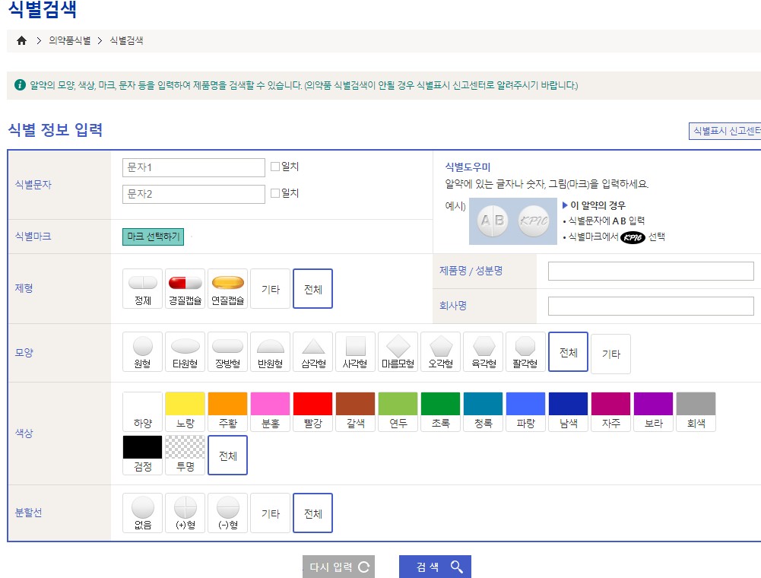Pick the 반원형 half-circle shape icon

click(271, 352)
